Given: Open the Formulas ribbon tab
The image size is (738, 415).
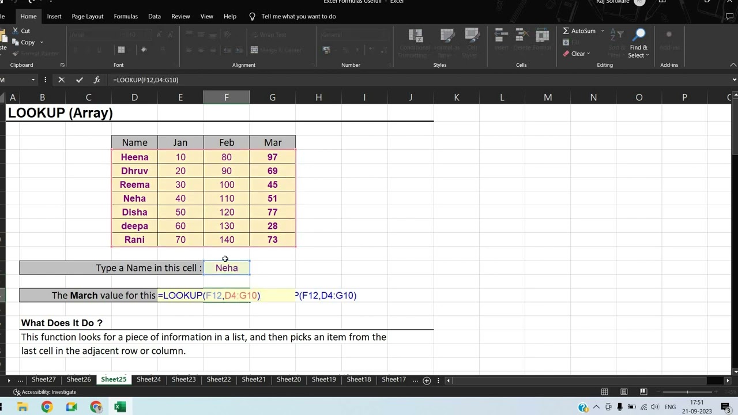Looking at the screenshot, I should pyautogui.click(x=126, y=16).
